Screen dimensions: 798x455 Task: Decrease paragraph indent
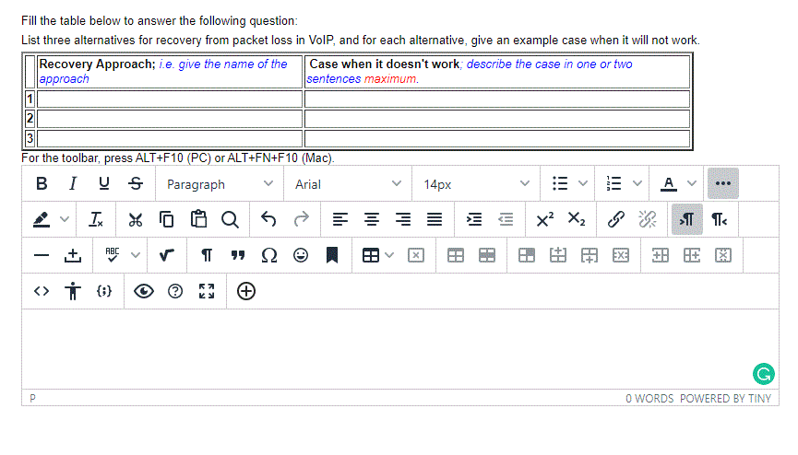(506, 219)
